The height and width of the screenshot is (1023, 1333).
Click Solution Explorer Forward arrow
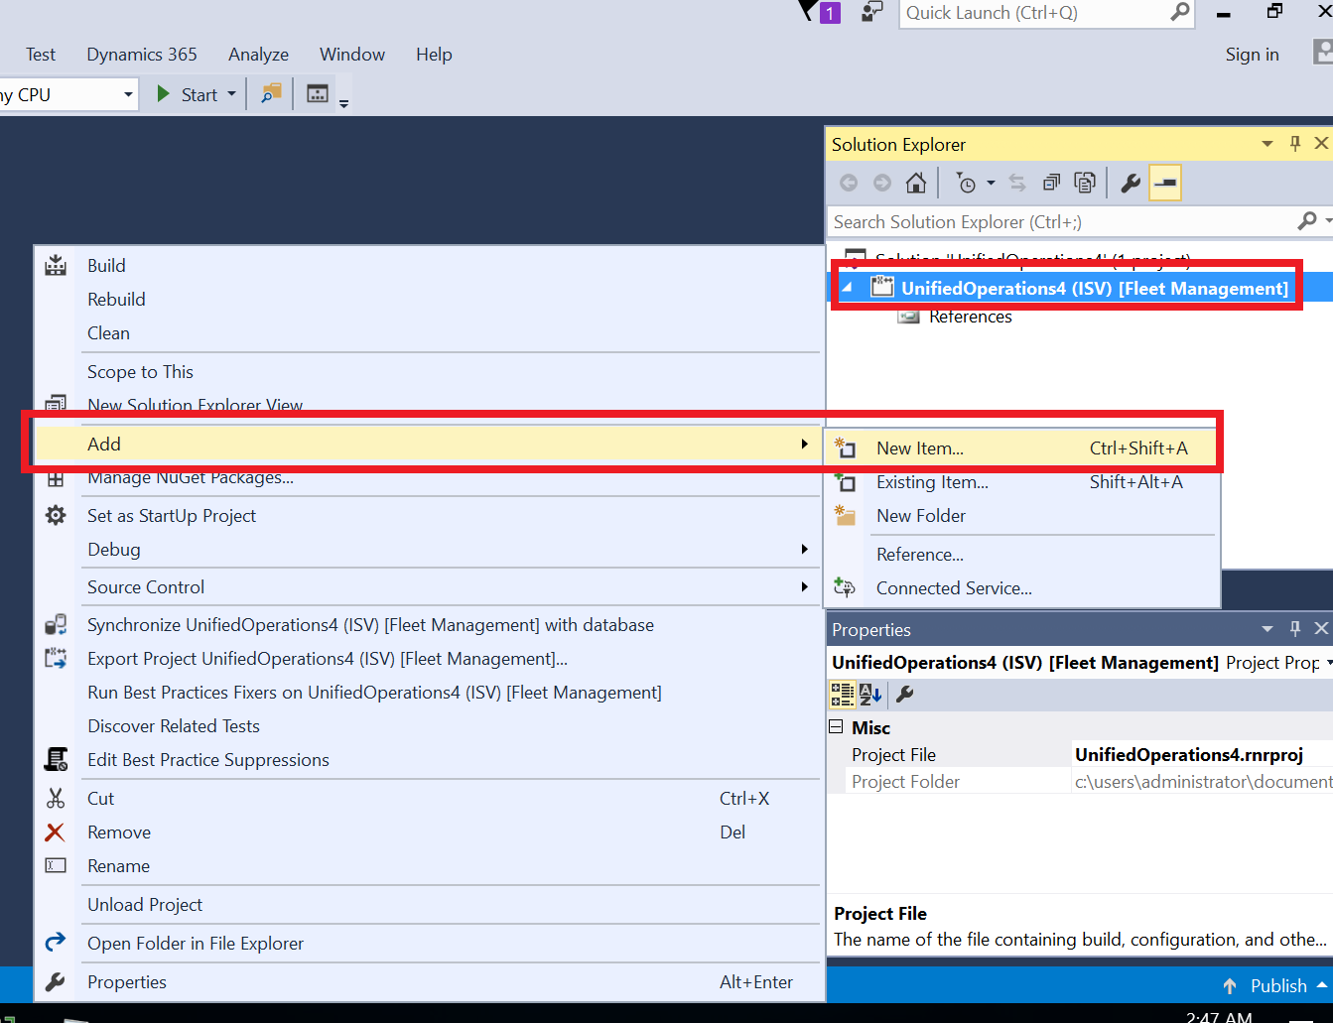point(882,183)
